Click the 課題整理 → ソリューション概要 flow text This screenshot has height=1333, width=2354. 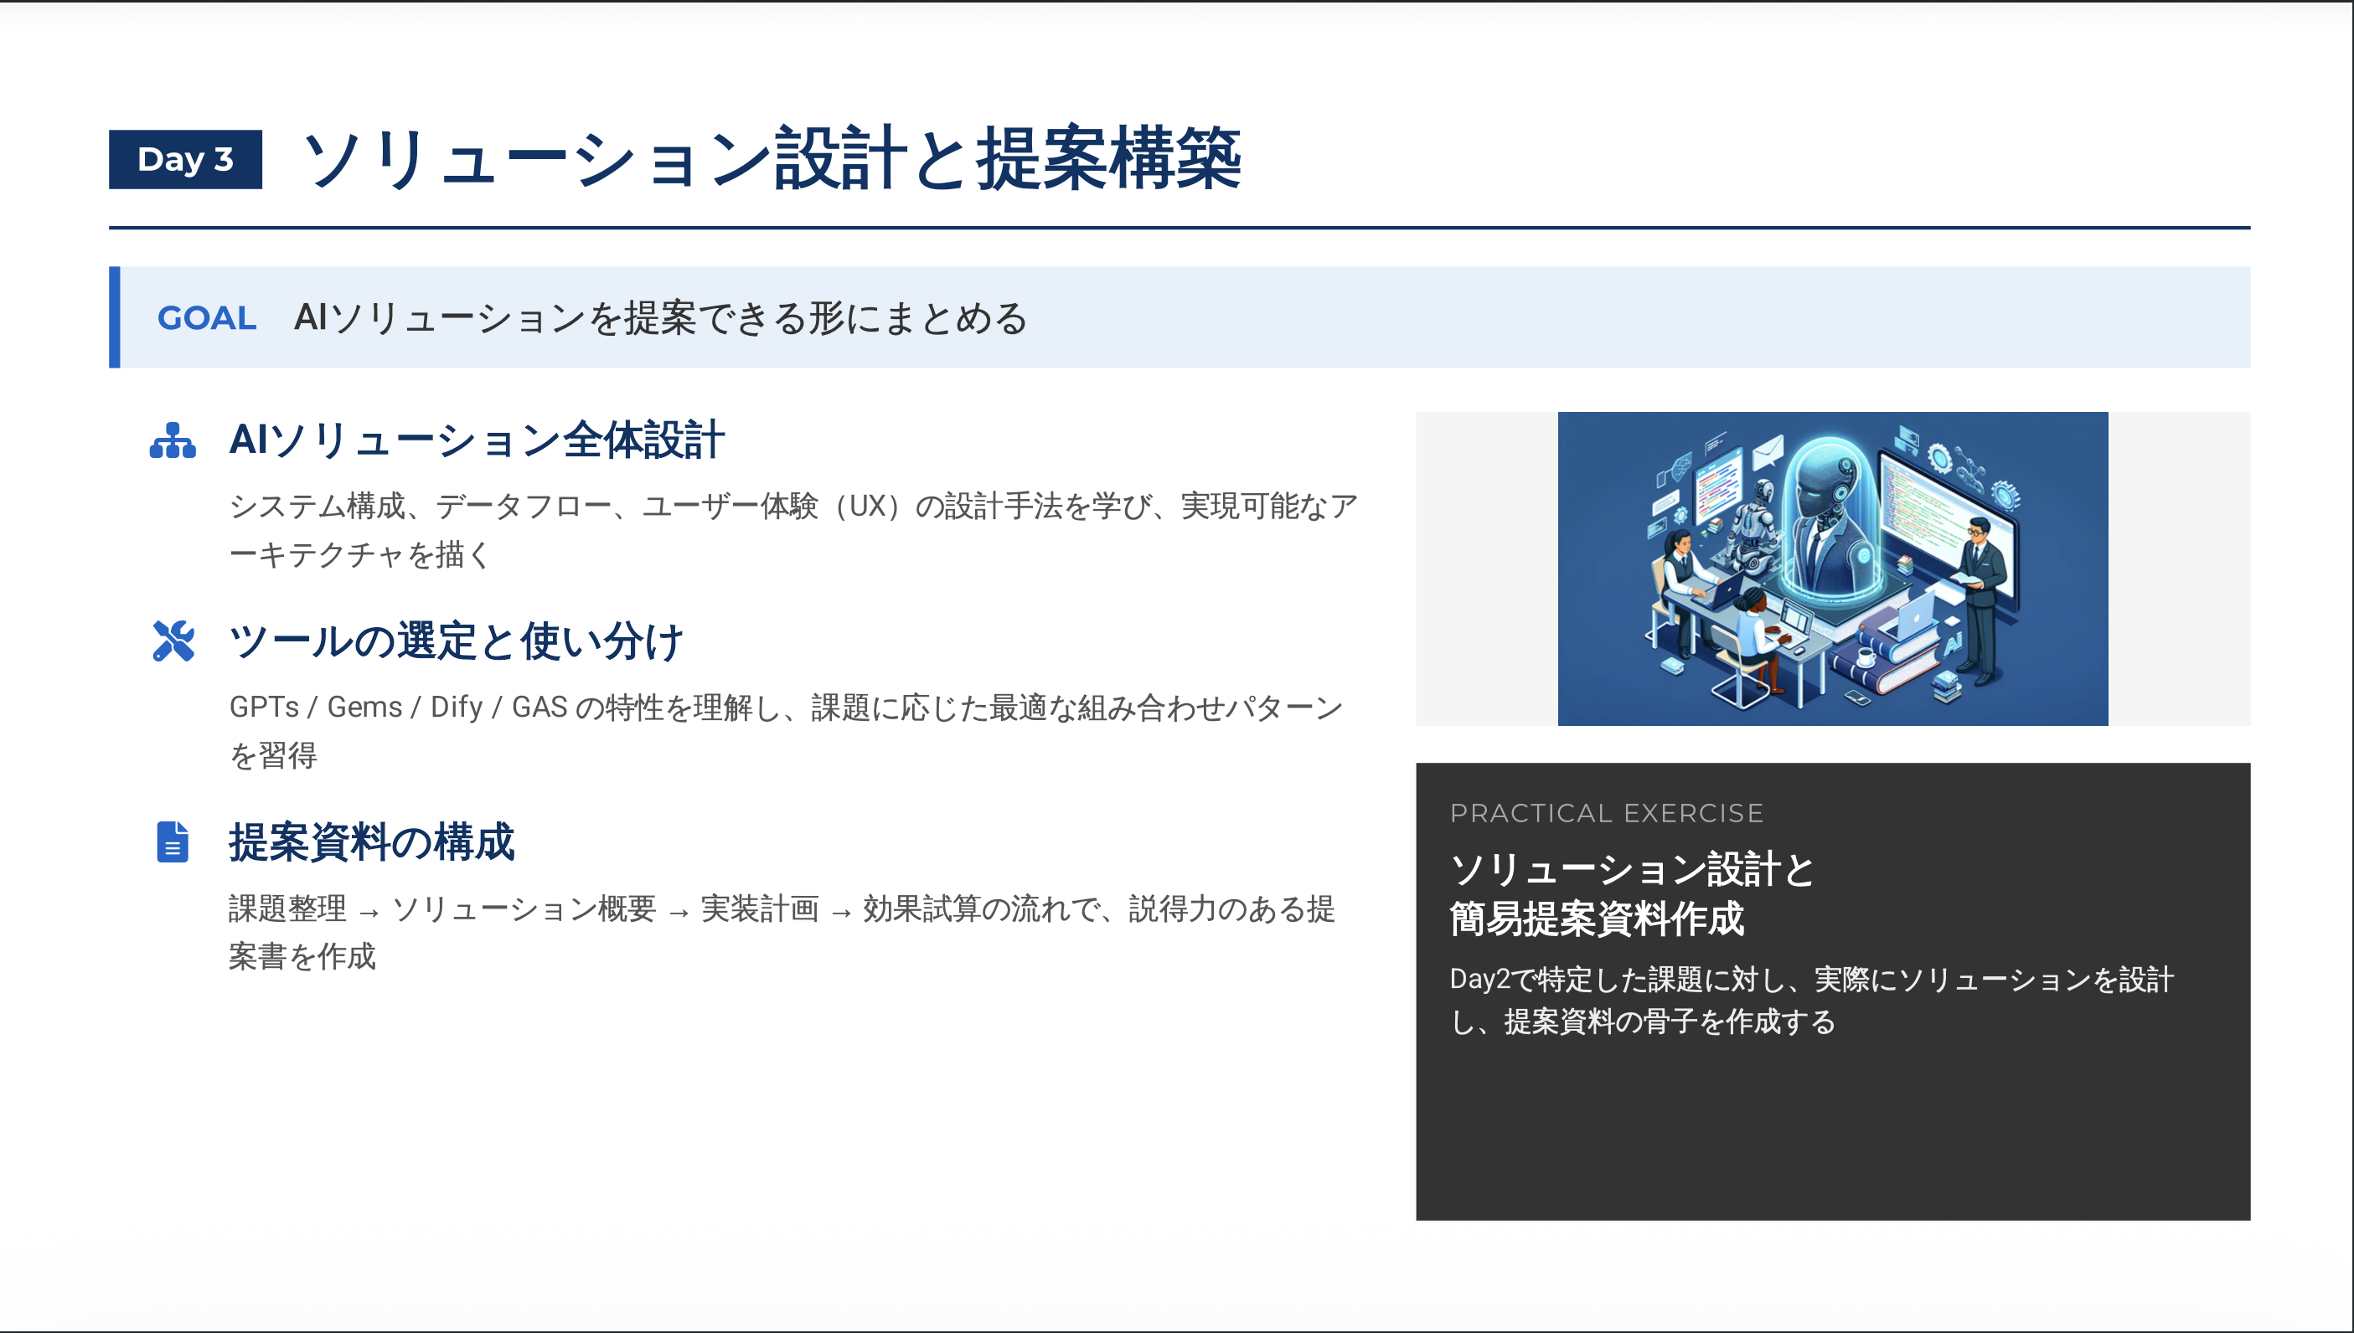(x=781, y=932)
